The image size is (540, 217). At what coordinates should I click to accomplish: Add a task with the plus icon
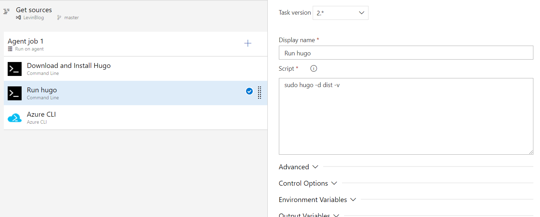coord(248,43)
